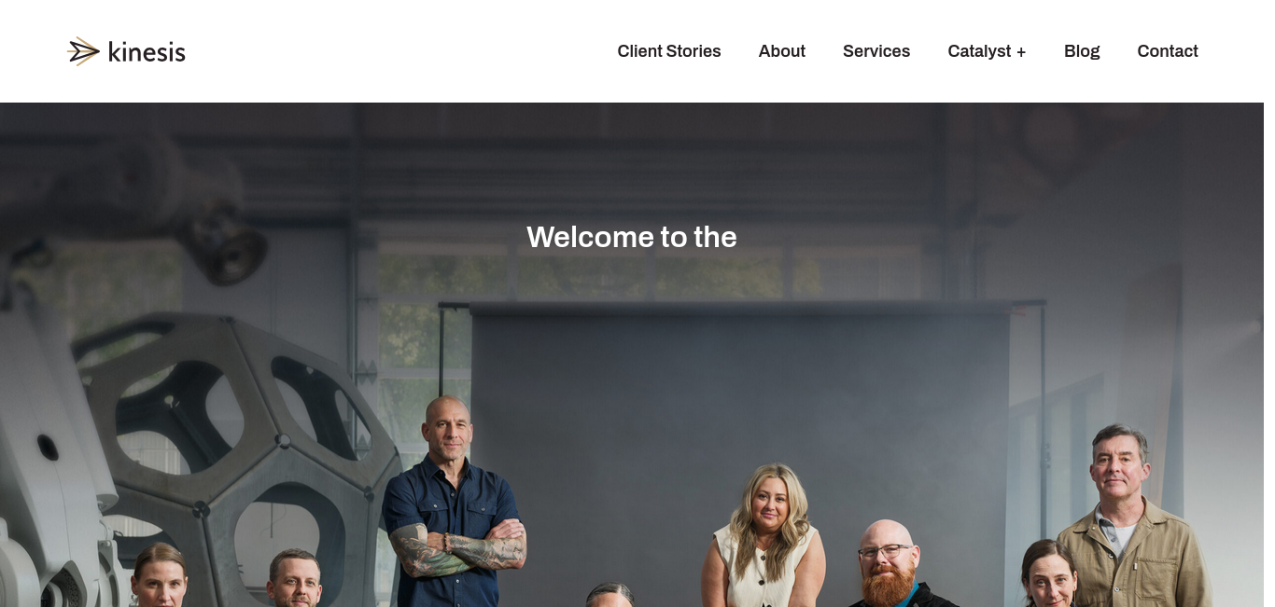The width and height of the screenshot is (1275, 607).
Task: Open the Services nav link
Action: coord(876,51)
